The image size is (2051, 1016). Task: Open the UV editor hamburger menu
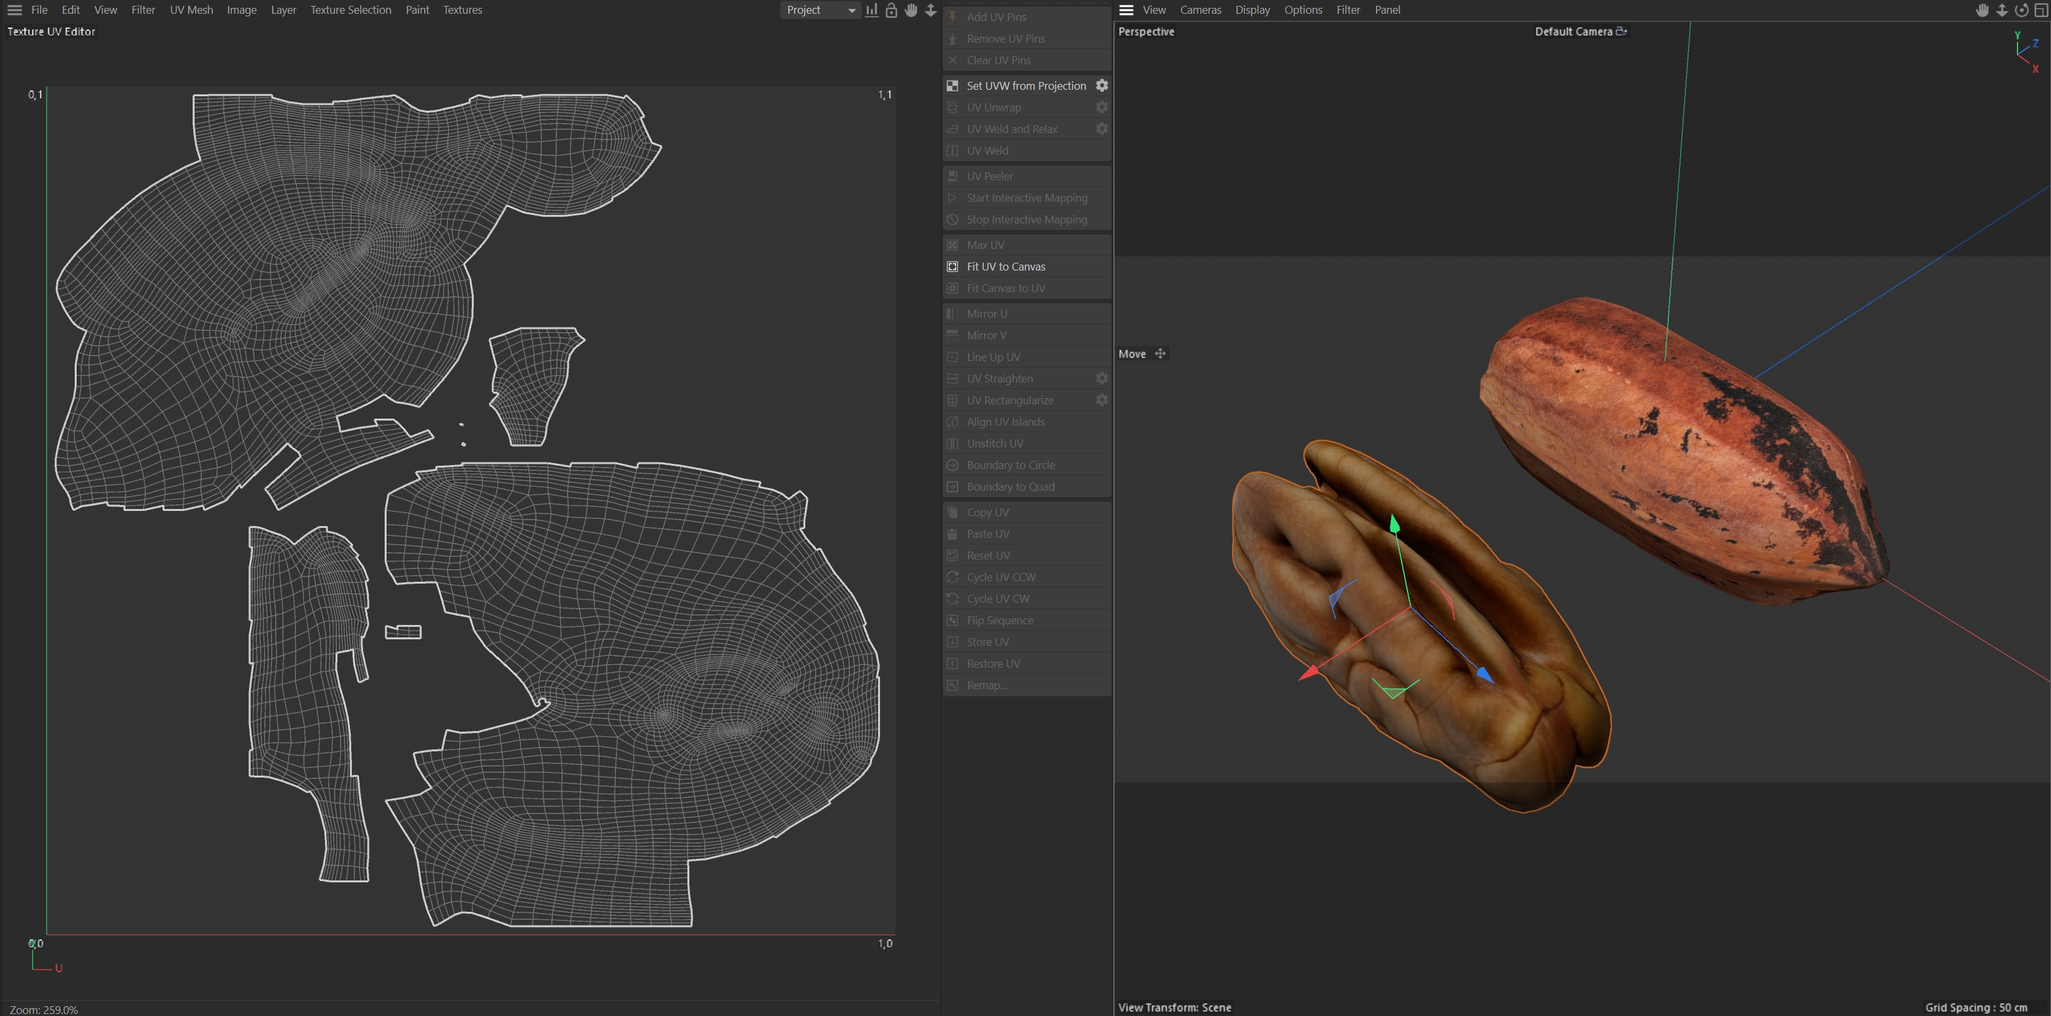pyautogui.click(x=14, y=10)
